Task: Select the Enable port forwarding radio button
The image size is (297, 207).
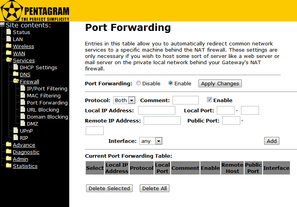Action: (x=171, y=83)
